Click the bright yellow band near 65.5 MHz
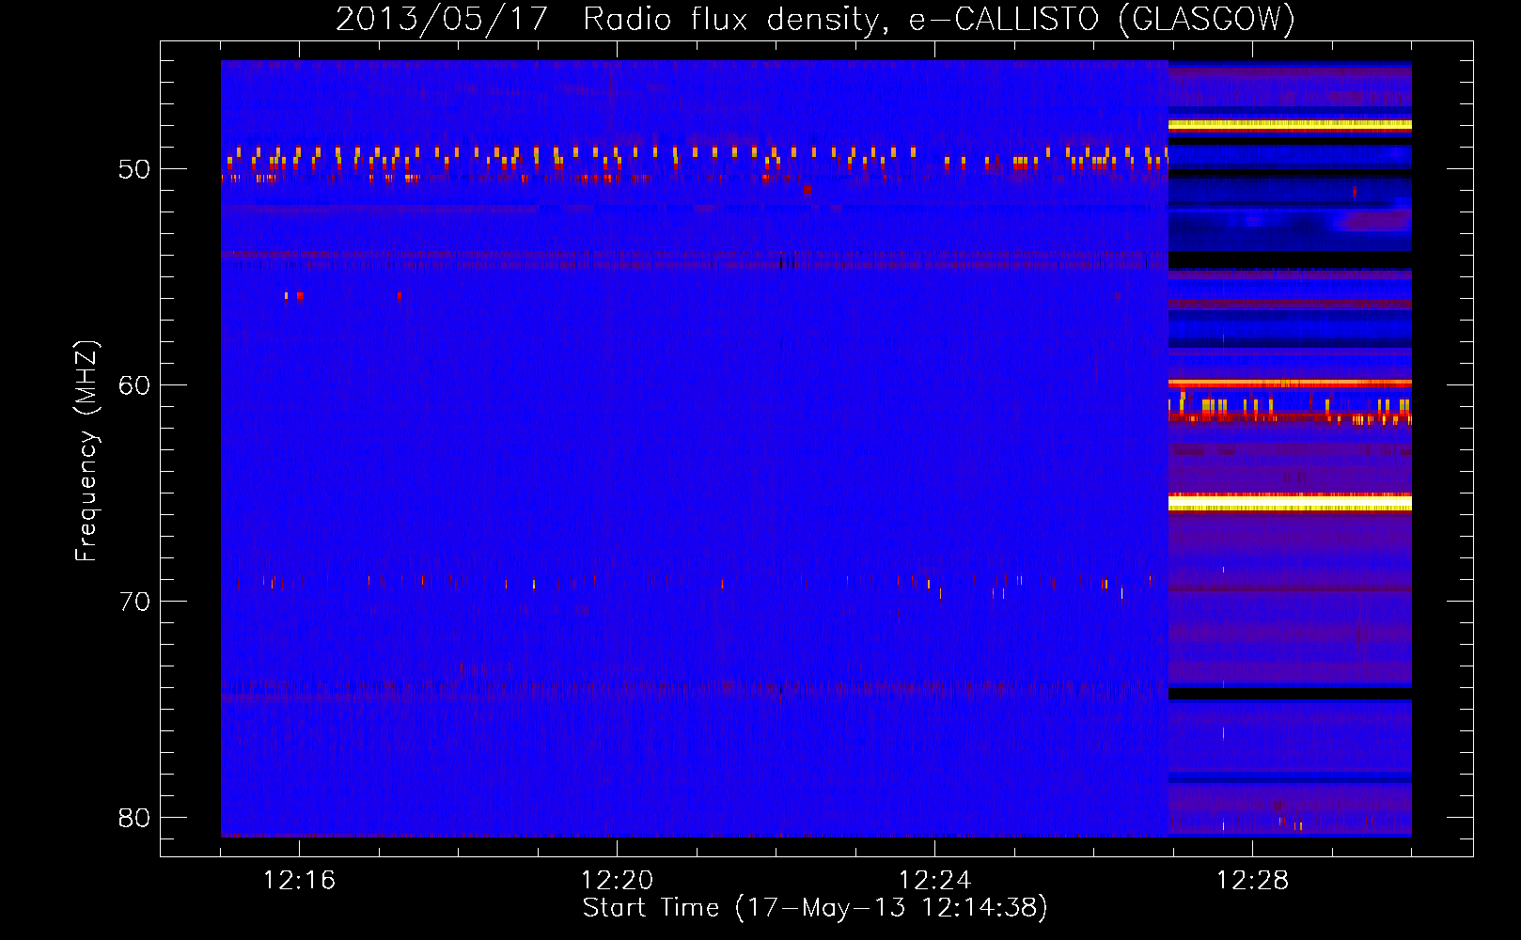This screenshot has width=1521, height=940. point(1290,504)
